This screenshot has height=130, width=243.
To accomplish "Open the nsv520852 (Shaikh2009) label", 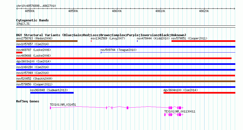I will tap(34, 79).
